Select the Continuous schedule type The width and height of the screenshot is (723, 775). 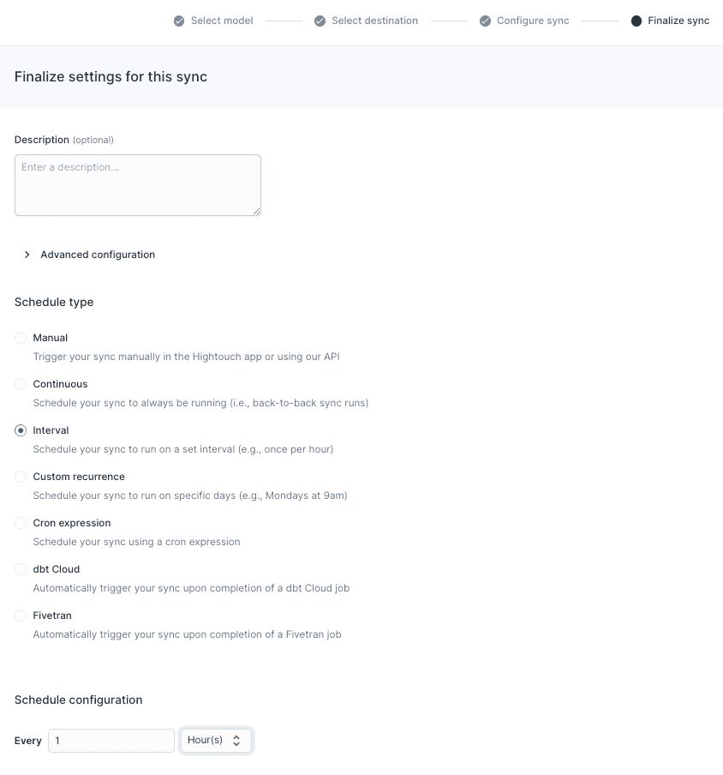[x=20, y=384]
